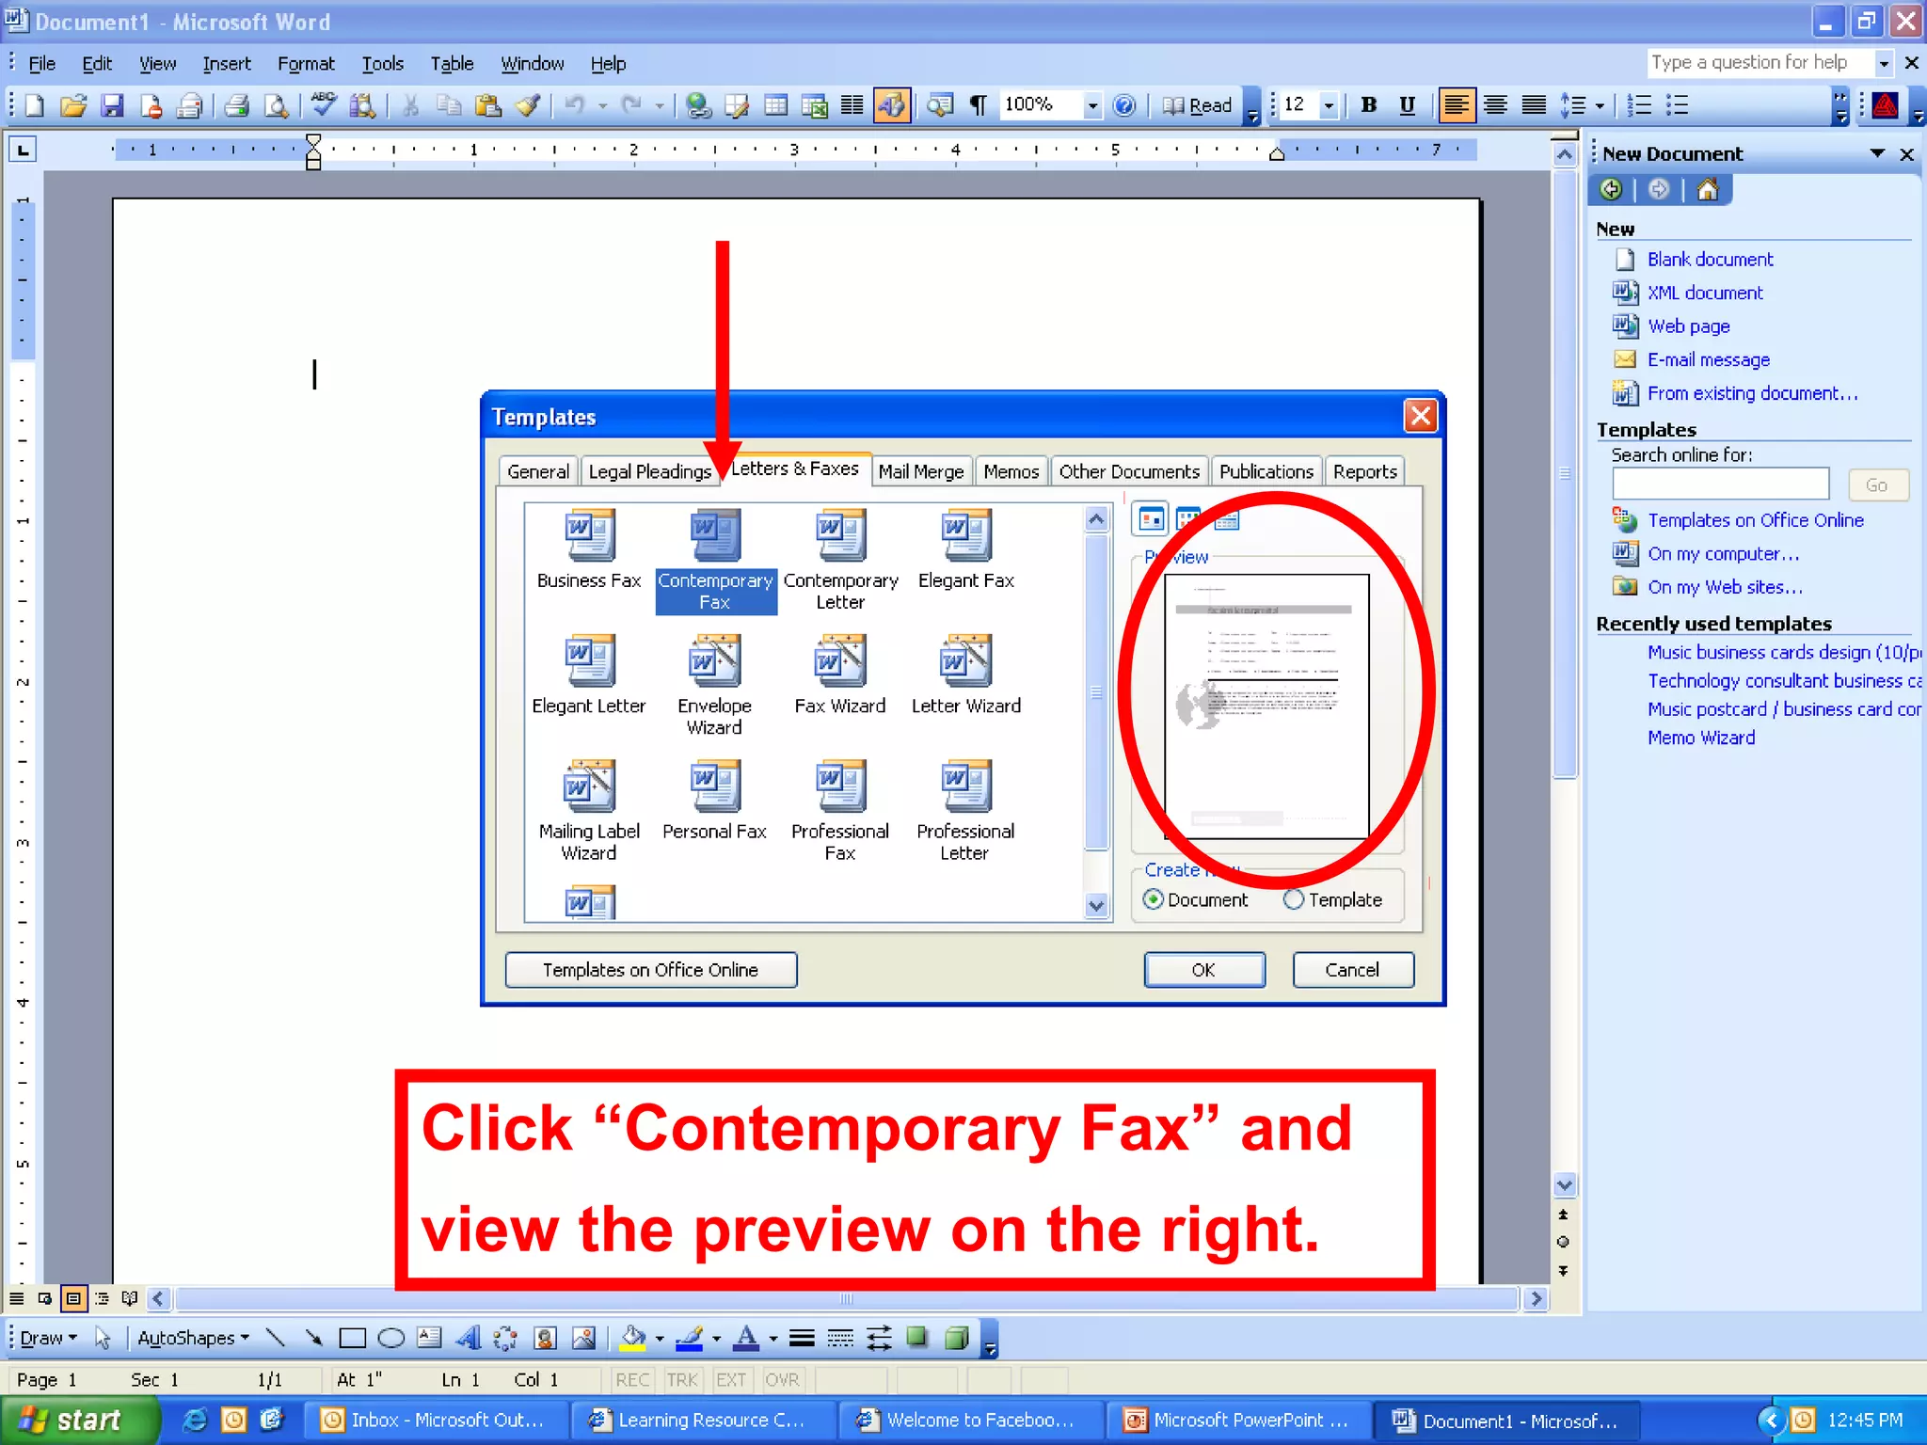This screenshot has width=1927, height=1445.
Task: Toggle bulleted list formatting
Action: click(x=1678, y=105)
